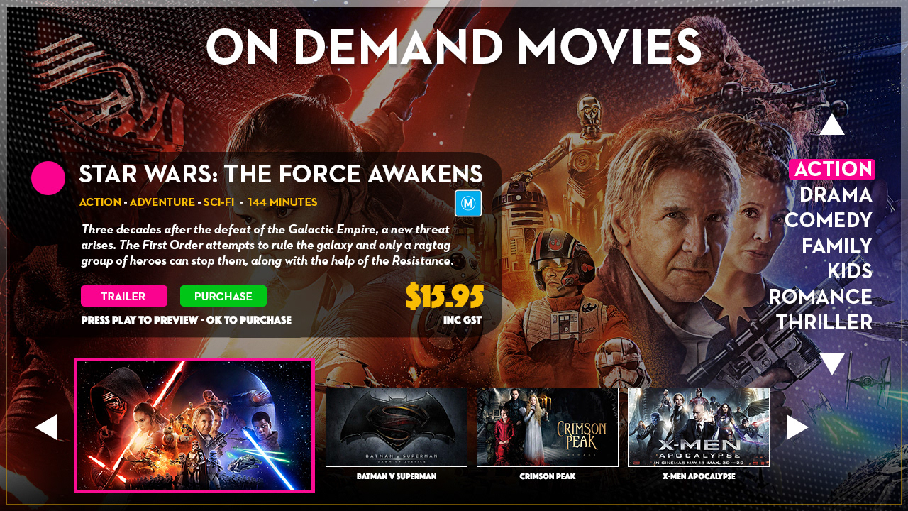Image resolution: width=908 pixels, height=511 pixels.
Task: Select the highlighted Star Wars poster thumbnail
Action: 194,425
